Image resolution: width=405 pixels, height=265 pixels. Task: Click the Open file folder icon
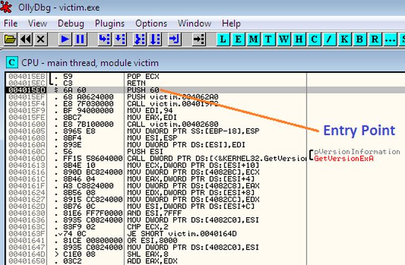click(10, 39)
